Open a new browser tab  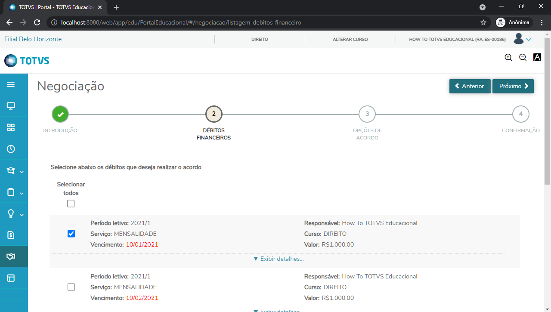pos(116,7)
